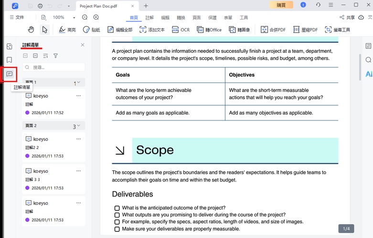Click the annotation search input field

point(54,67)
